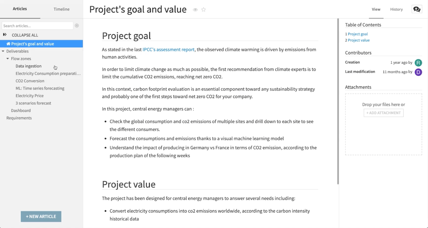Click COLLAPSE ALL in the sidebar
The width and height of the screenshot is (428, 228).
coord(25,35)
